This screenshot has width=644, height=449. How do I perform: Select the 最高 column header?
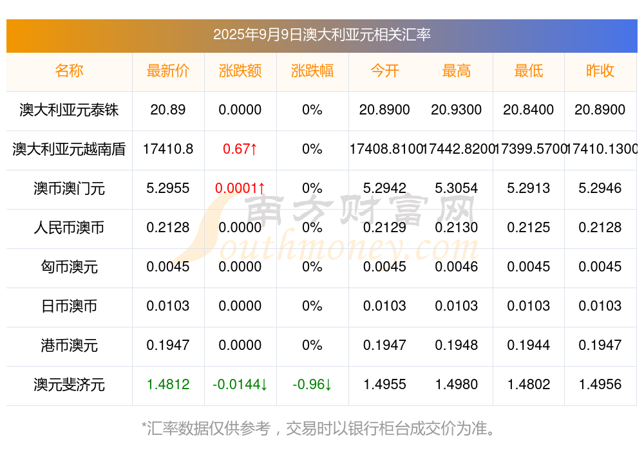[457, 71]
